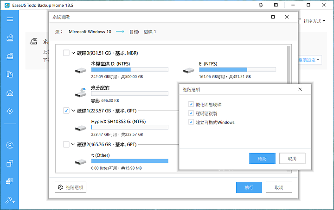Open the tools wrench icon
This screenshot has width=334, height=210.
[x=8, y=200]
